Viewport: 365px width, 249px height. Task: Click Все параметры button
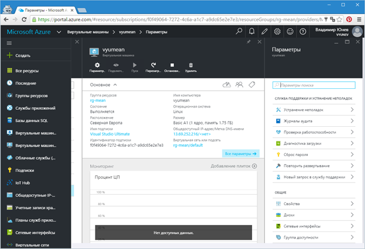coord(240,154)
